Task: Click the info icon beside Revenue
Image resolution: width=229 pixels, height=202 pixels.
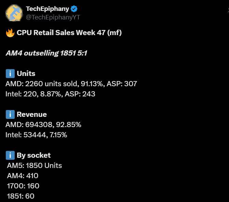Action: tap(10, 114)
